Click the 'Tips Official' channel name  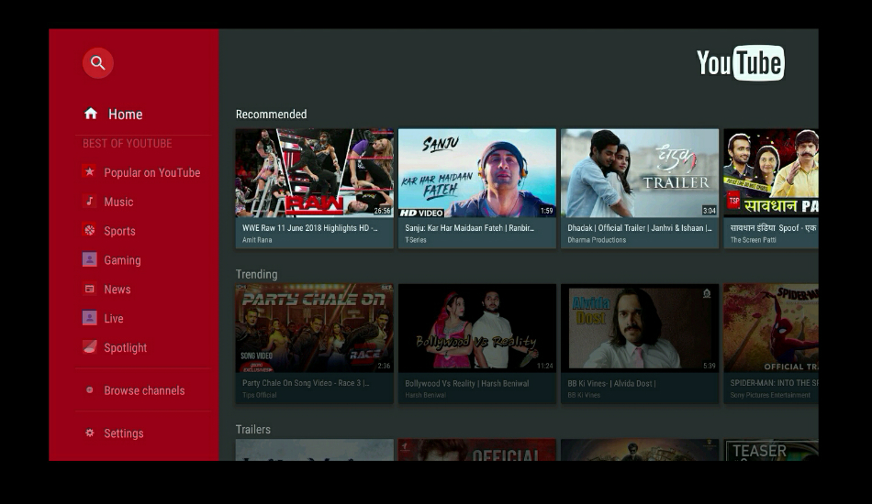pos(259,395)
